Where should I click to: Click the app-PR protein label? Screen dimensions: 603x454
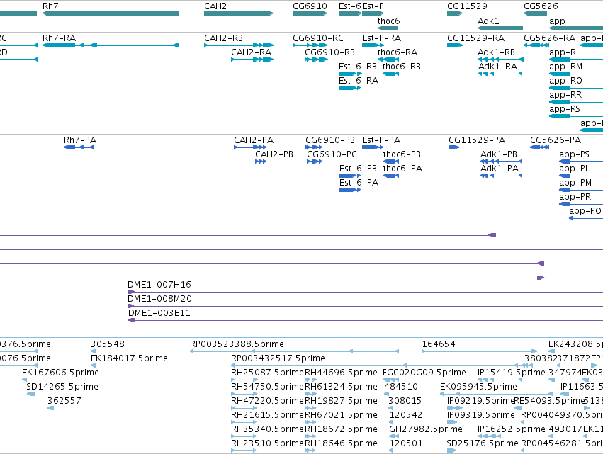pos(575,197)
